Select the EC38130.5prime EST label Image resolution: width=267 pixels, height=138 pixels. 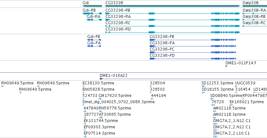click(x=98, y=83)
